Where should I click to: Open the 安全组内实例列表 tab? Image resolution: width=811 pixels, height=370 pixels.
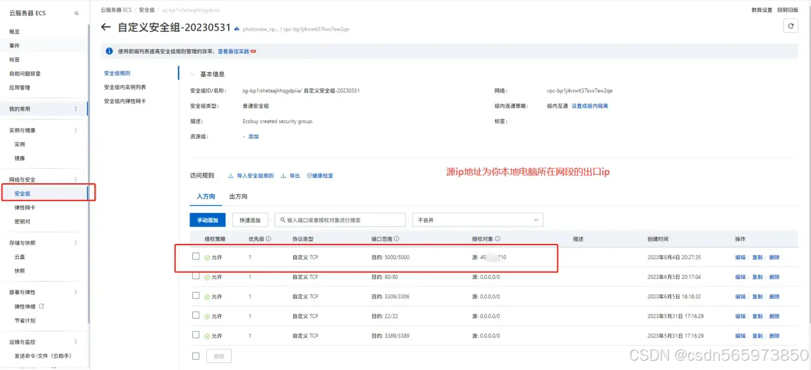point(124,88)
